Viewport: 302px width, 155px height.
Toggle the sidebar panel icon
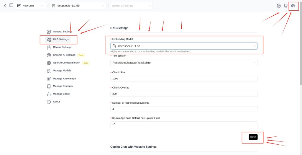(12, 5)
